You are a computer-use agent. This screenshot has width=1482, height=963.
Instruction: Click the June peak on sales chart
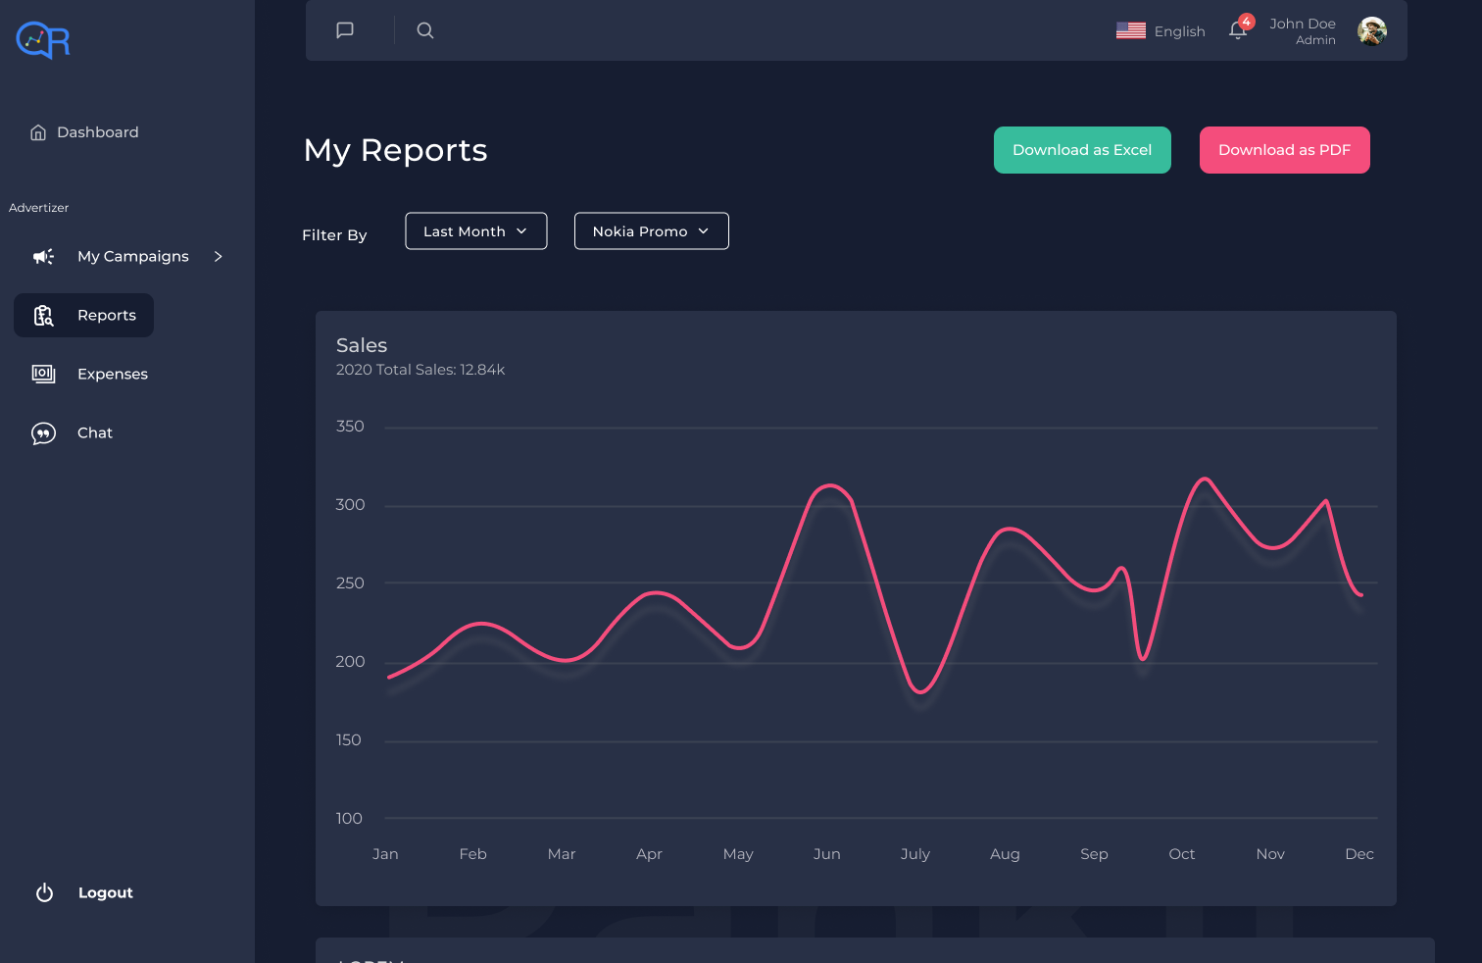click(830, 485)
